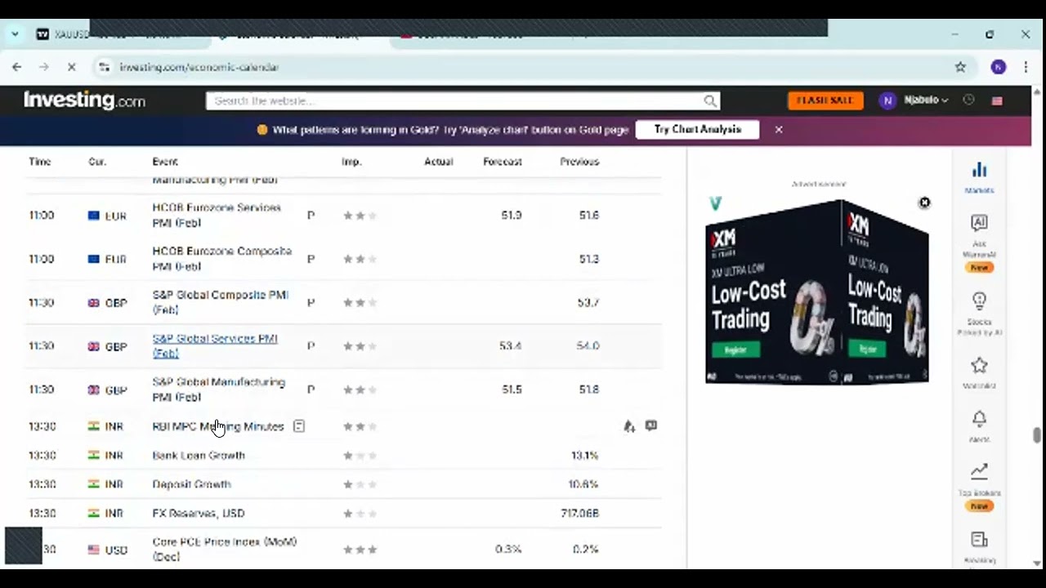Open S&P Global Services PMI (Feb) link

tap(215, 345)
